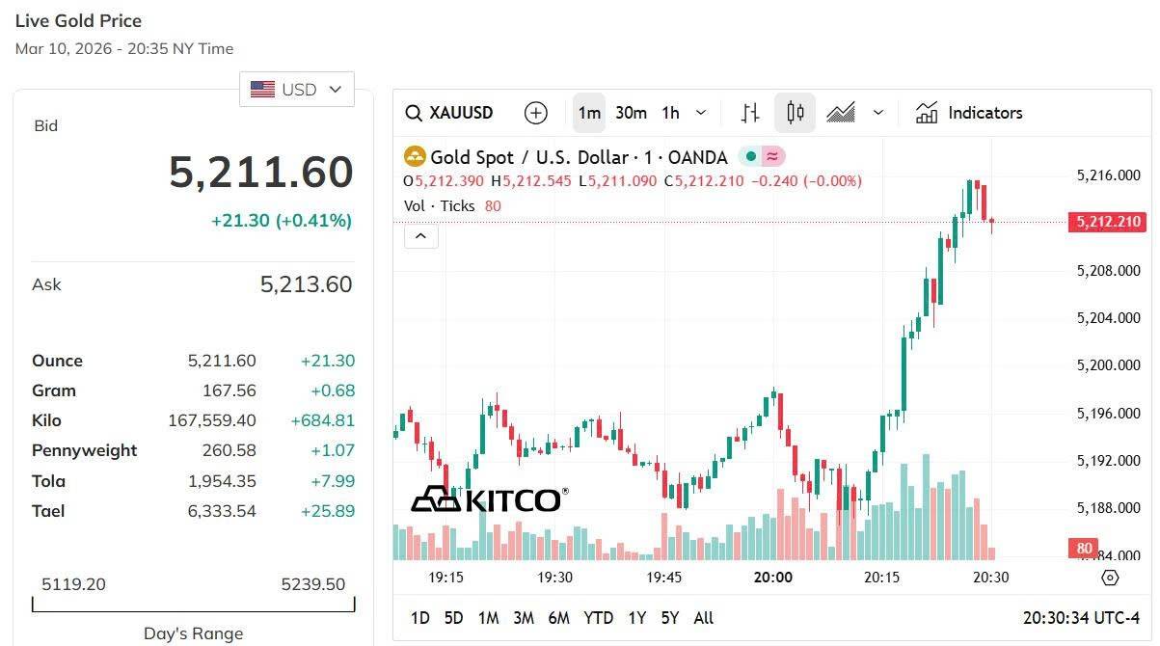
Task: Collapse the chart legend with caret button
Action: (421, 236)
